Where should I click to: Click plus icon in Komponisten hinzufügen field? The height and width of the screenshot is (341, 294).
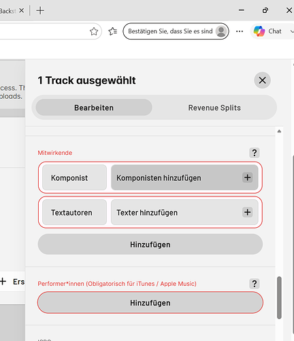tap(248, 177)
